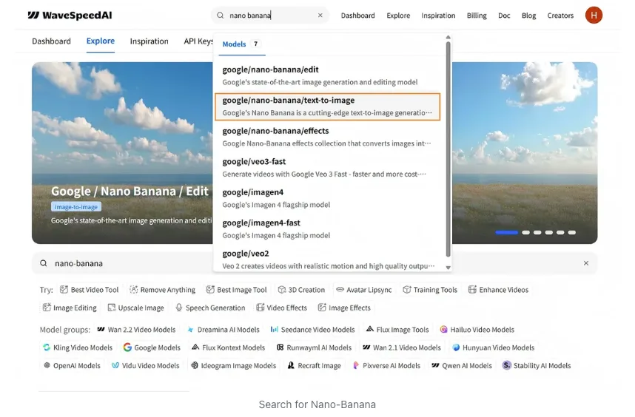Screen dimensions: 635x417
Task: Filter by Hailuo Video Models group
Action: click(477, 330)
